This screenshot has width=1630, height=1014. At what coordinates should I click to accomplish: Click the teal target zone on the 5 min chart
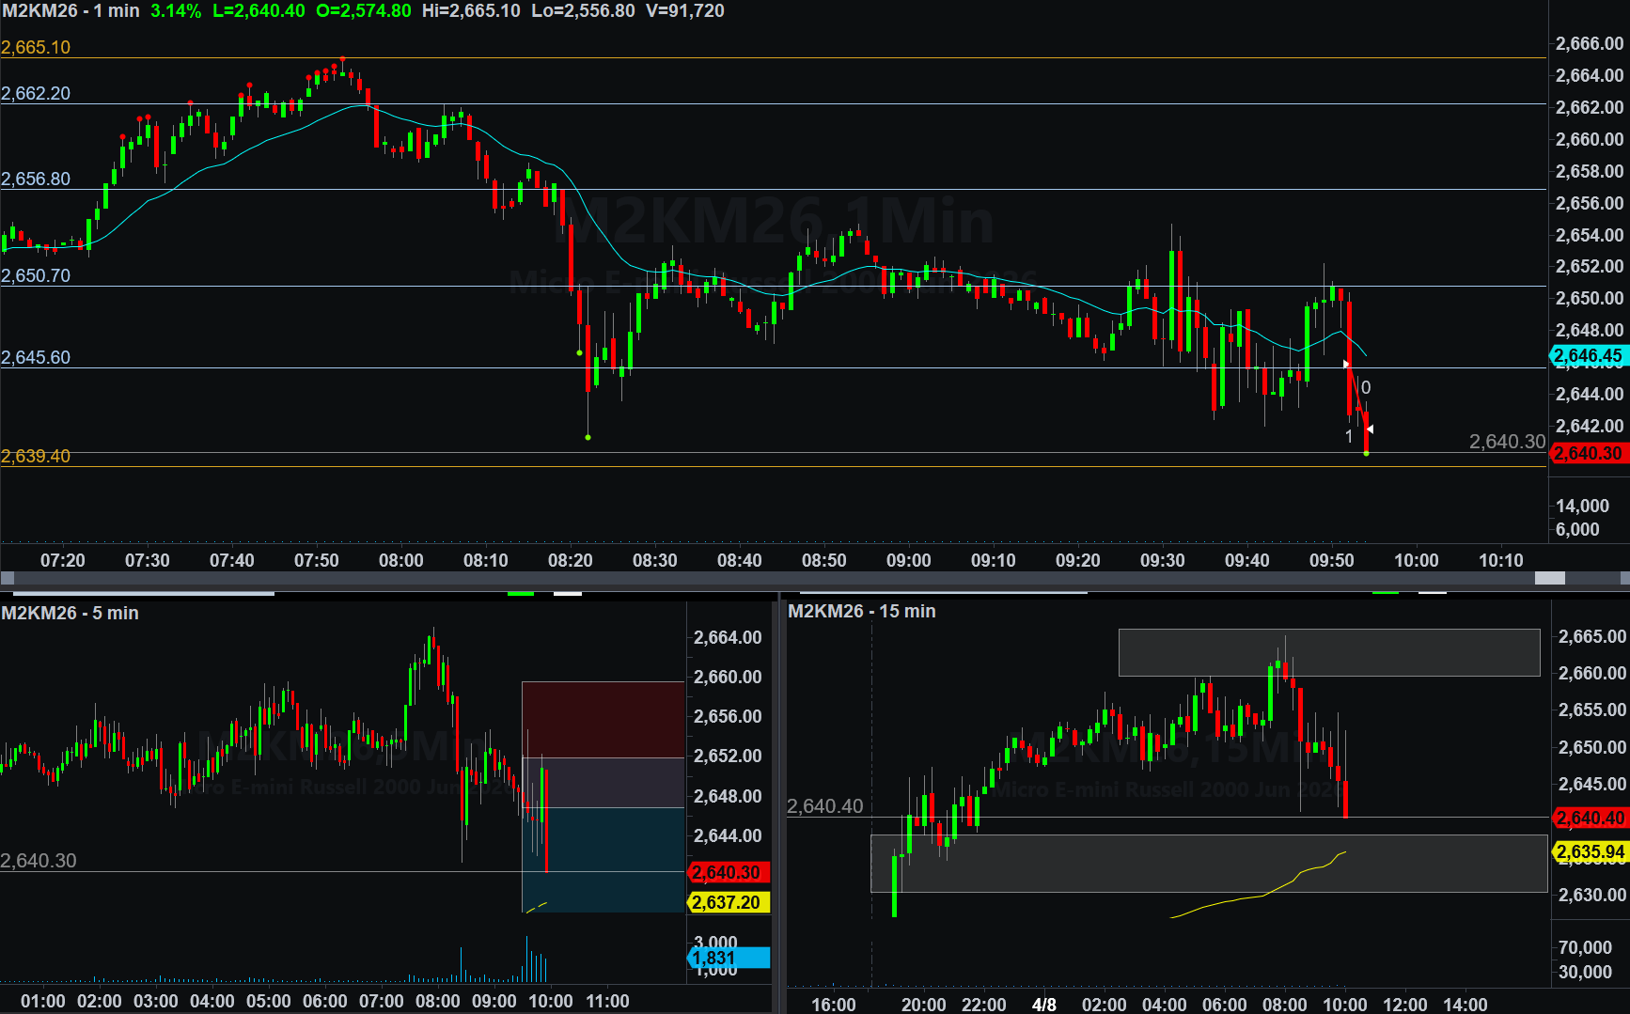(x=603, y=860)
